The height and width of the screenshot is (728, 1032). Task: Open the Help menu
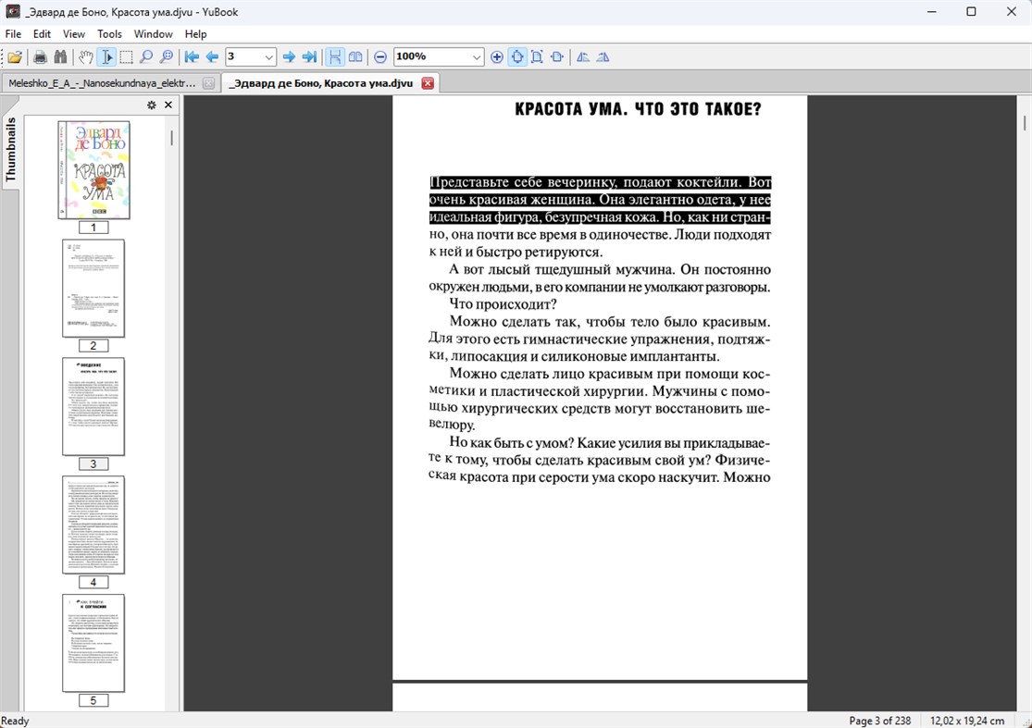[195, 33]
